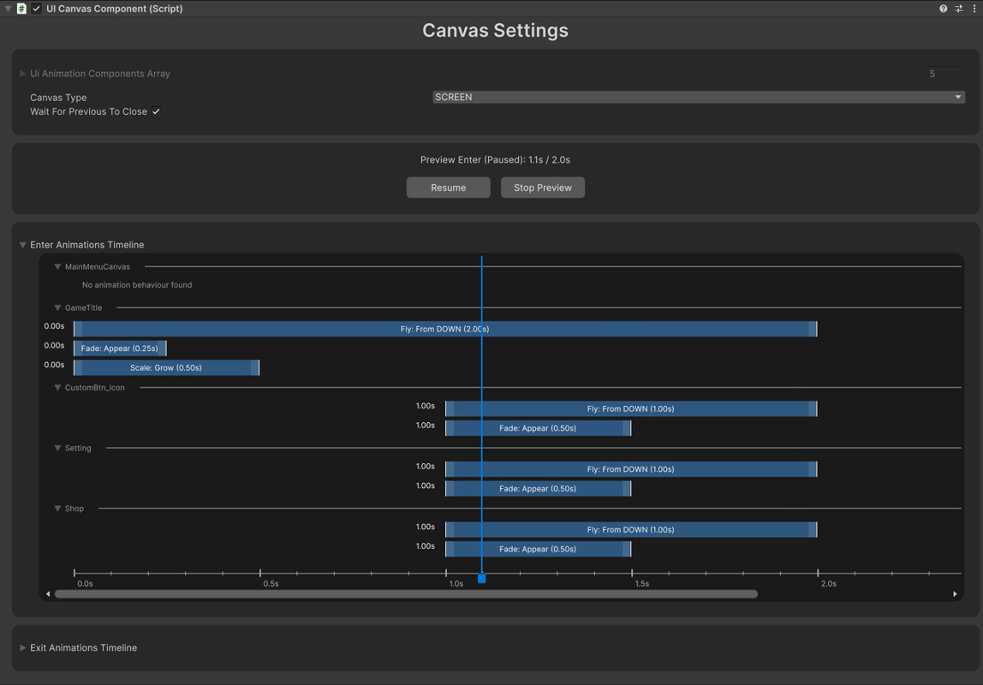This screenshot has width=983, height=685.
Task: Click the Resume preview button
Action: pos(448,188)
